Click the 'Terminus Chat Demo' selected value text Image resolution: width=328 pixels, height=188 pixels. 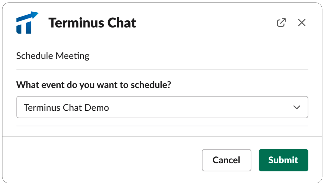coord(66,108)
